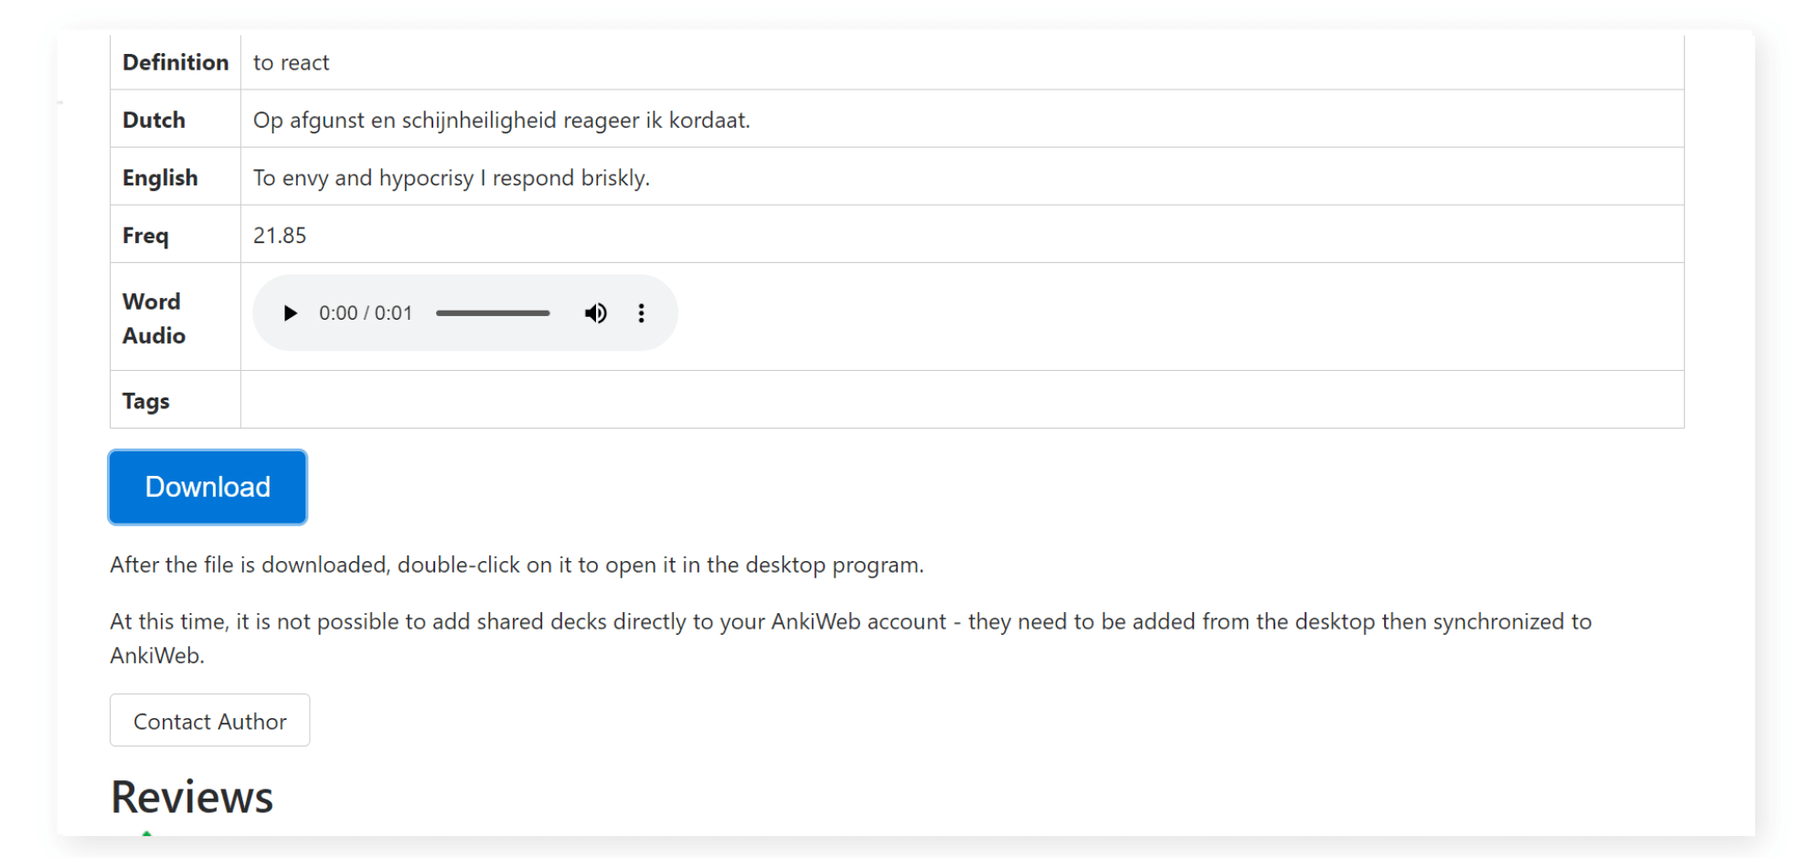Click the Dutch field label

[154, 120]
